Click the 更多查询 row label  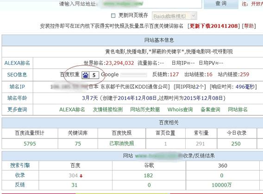[x=17, y=109]
